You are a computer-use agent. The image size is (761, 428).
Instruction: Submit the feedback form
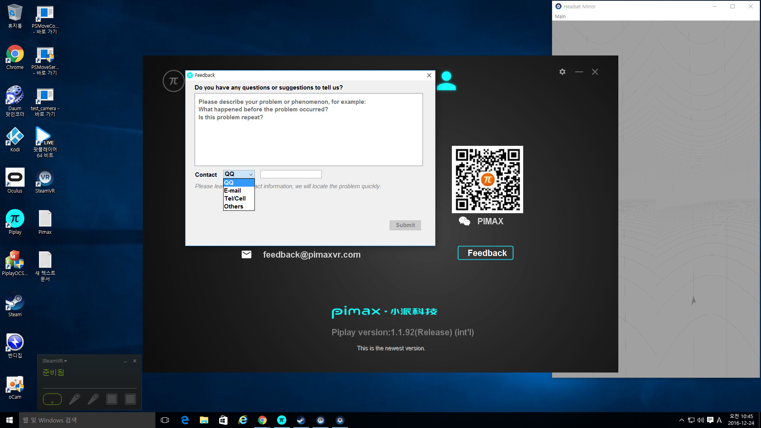405,225
